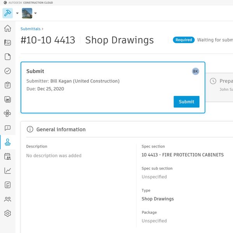This screenshot has width=233, height=233.
Task: Click the Build hammer product icon
Action: pyautogui.click(x=8, y=13)
